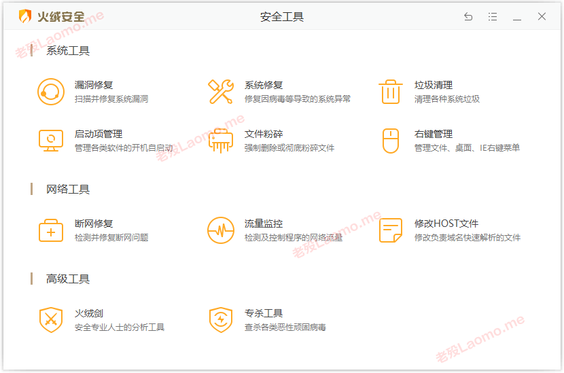Viewport: 564px width, 373px height.
Task: Click the 火绒安全 brand name text
Action: click(61, 16)
